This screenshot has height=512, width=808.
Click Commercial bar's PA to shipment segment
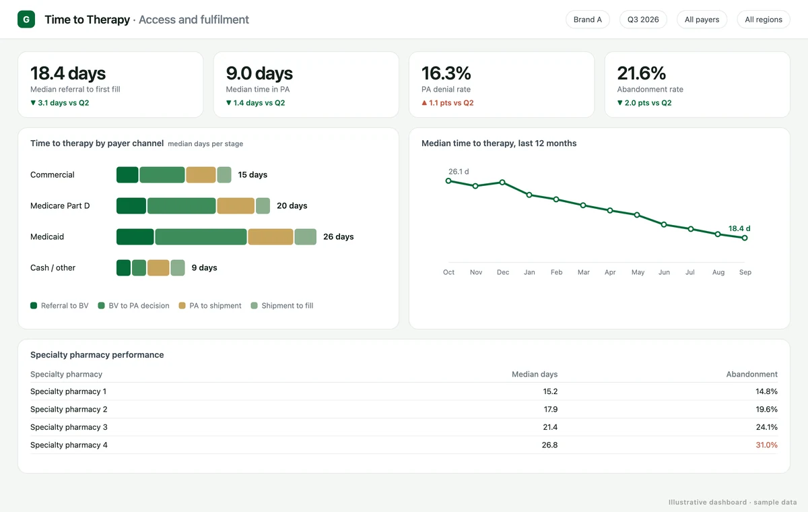tap(201, 174)
